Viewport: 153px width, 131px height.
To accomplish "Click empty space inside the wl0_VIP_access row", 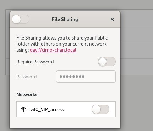I will [x=77, y=109].
